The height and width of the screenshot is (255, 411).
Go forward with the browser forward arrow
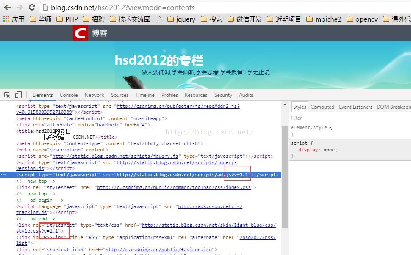coord(19,7)
